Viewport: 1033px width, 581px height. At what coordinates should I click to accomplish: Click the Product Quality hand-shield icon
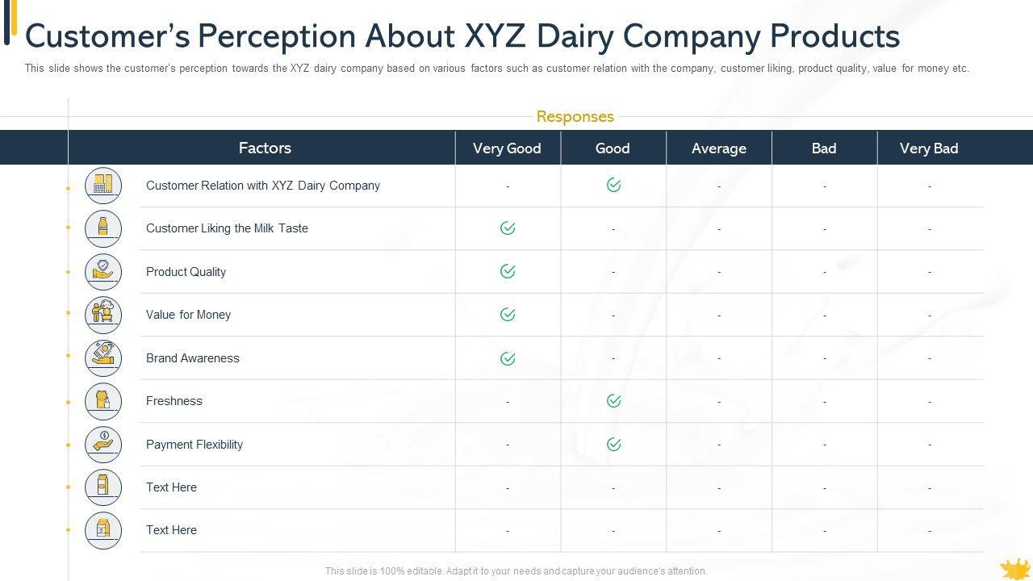click(x=103, y=272)
